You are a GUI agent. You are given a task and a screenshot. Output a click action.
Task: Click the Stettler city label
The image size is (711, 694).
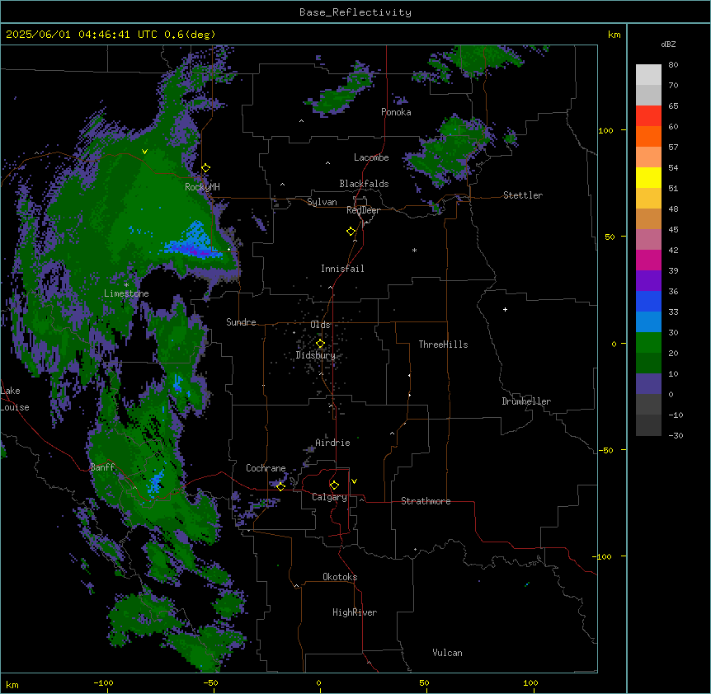tap(523, 195)
